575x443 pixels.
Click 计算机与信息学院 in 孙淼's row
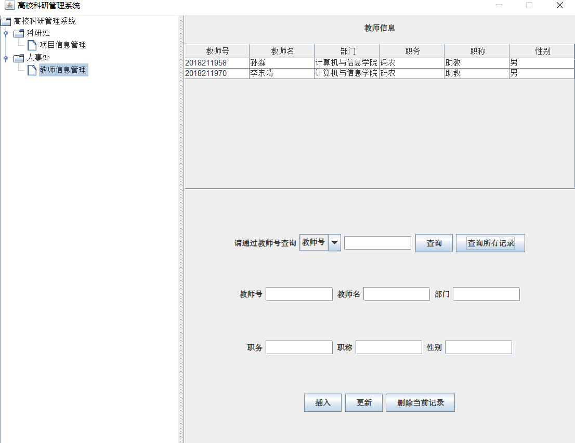[x=347, y=63]
